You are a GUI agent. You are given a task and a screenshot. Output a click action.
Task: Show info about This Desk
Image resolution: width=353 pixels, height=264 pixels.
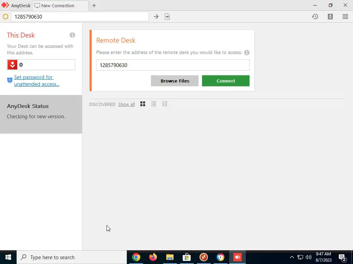[x=72, y=35]
